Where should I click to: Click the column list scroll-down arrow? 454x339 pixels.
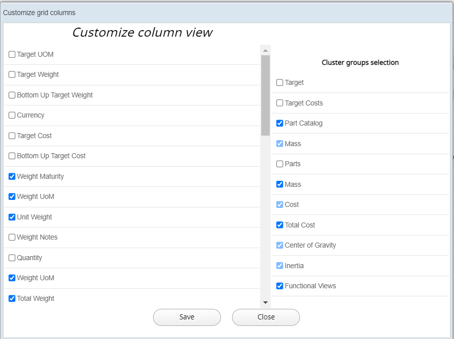[x=265, y=302]
